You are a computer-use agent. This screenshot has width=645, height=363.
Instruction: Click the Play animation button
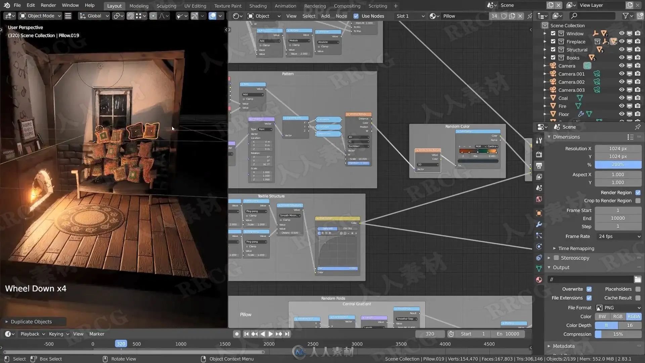[x=270, y=334]
